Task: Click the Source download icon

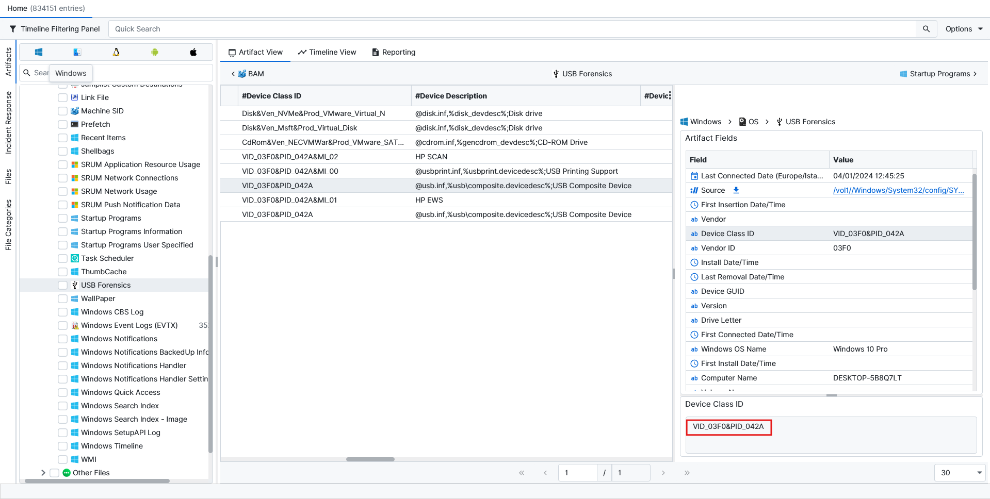Action: click(x=736, y=190)
